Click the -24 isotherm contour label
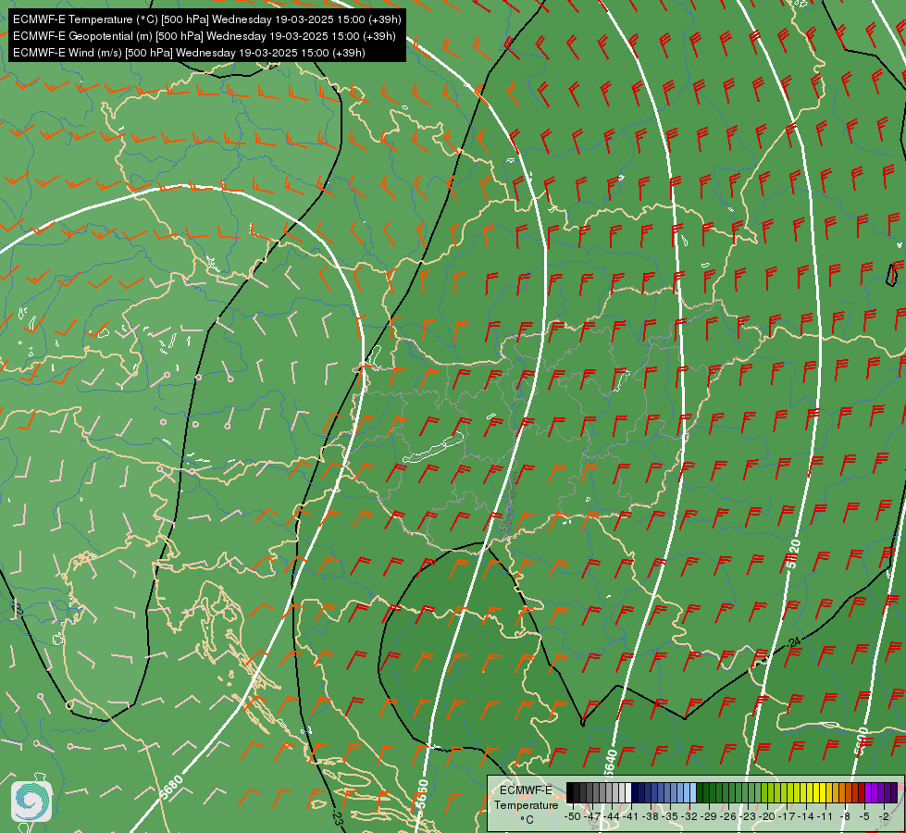 [794, 642]
